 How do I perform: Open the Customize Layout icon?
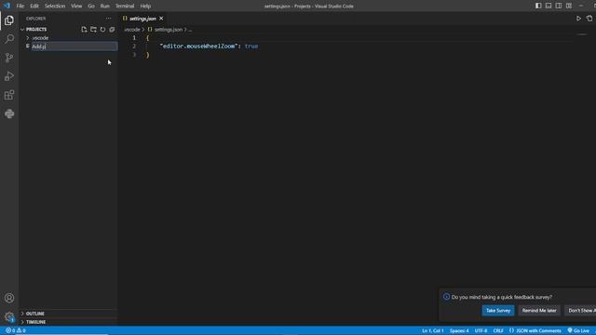569,6
